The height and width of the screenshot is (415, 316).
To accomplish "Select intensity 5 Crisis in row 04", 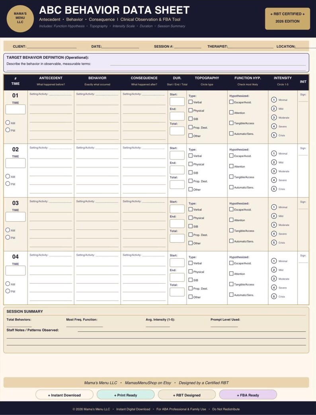I will point(274,297).
